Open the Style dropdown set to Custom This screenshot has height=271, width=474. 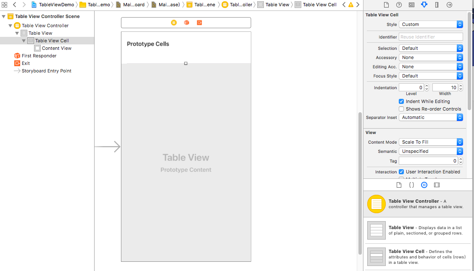(430, 24)
